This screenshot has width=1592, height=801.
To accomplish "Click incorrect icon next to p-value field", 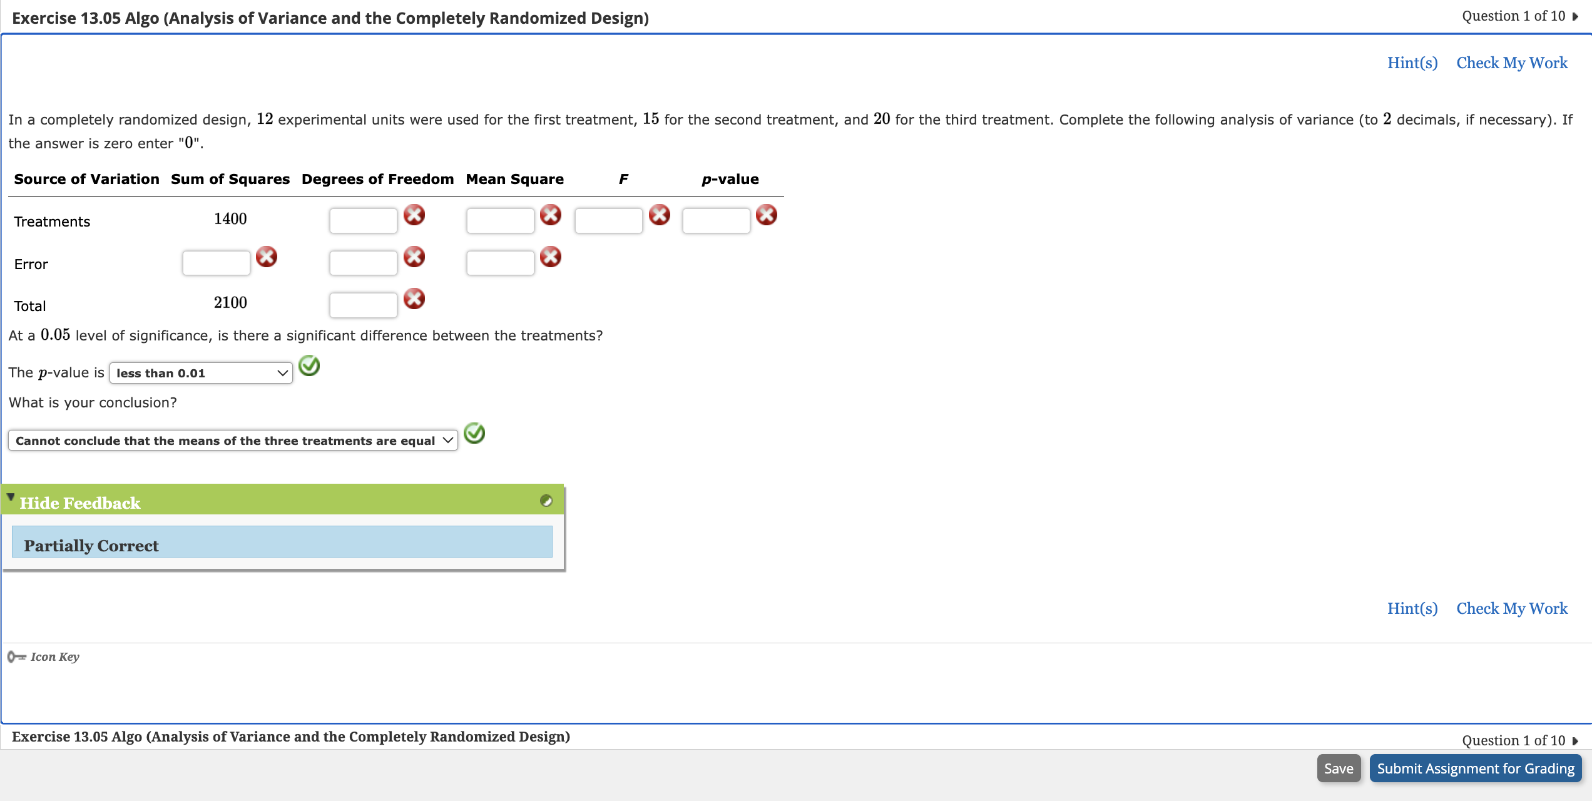I will tap(766, 215).
